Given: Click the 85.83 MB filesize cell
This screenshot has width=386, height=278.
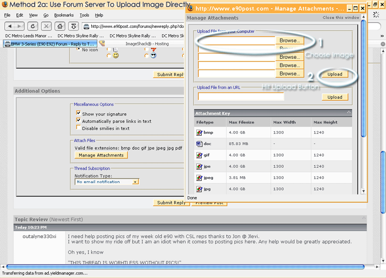Looking at the screenshot, I should click(x=238, y=144).
